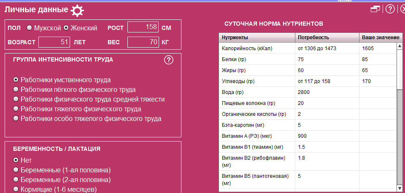Click the Вес weight input field
405x193 pixels.
pos(143,42)
